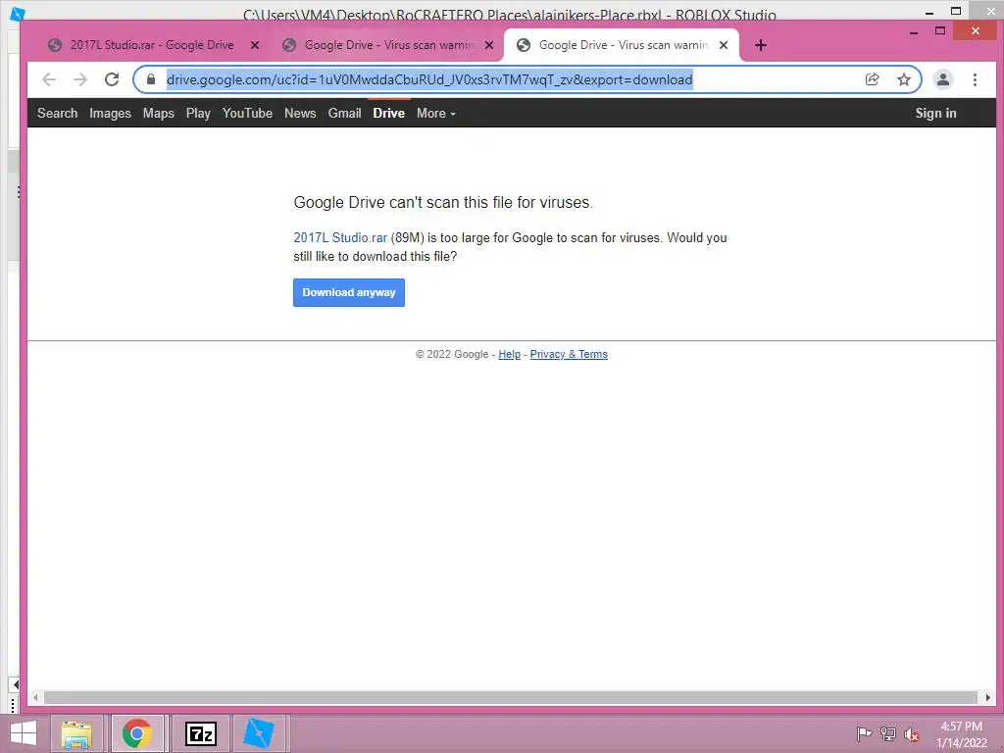
Task: Open Drive in Google bar
Action: pyautogui.click(x=388, y=114)
